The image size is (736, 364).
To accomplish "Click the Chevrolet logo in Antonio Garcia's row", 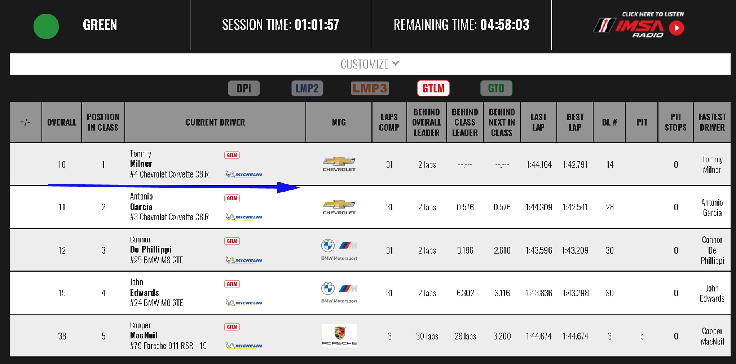I will click(x=339, y=207).
